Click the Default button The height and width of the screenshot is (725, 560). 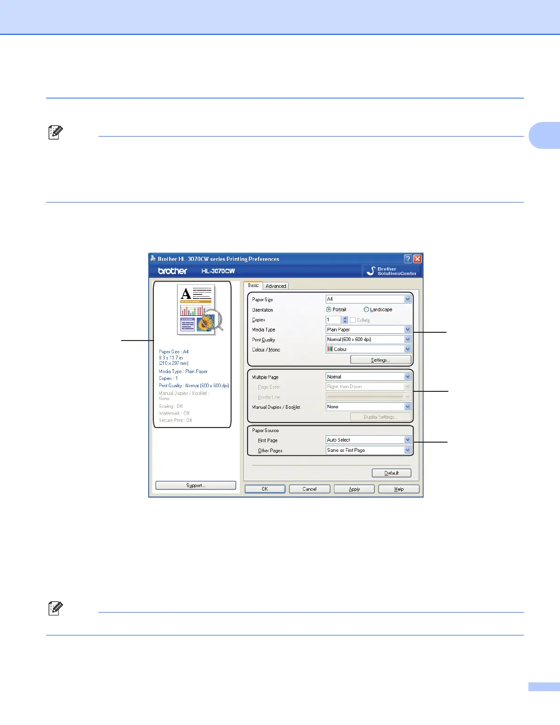392,473
